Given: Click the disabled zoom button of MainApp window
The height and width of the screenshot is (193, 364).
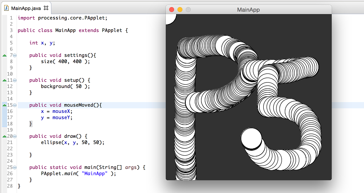Looking at the screenshot, I should [x=188, y=10].
